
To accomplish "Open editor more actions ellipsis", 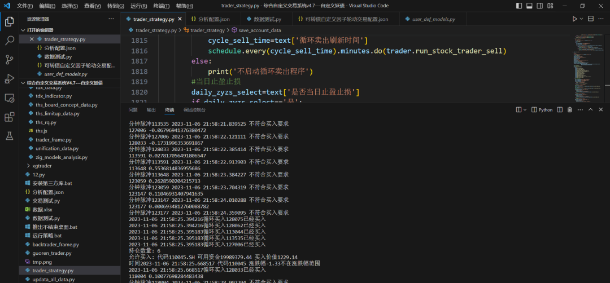I will coord(601,19).
